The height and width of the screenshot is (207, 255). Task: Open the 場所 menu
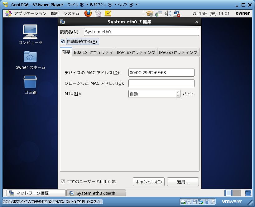point(55,13)
